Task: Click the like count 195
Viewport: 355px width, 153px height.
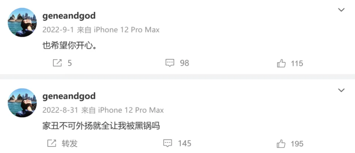Action: point(297,144)
